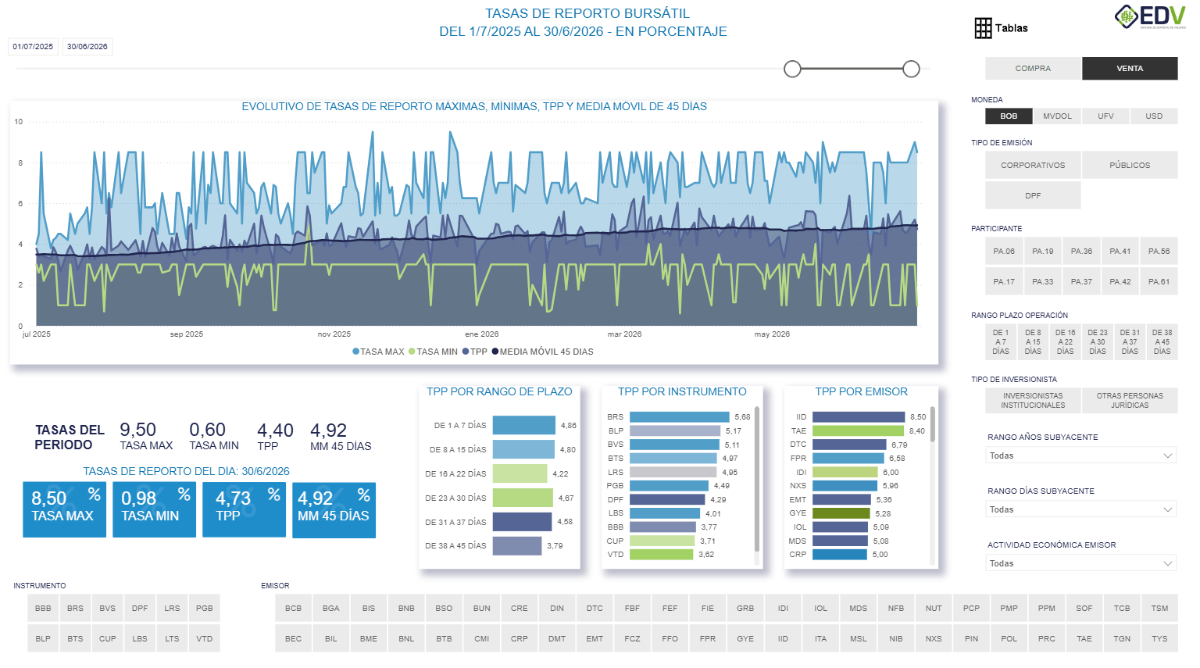Click the 0,98 TASA MIN card

tap(154, 509)
